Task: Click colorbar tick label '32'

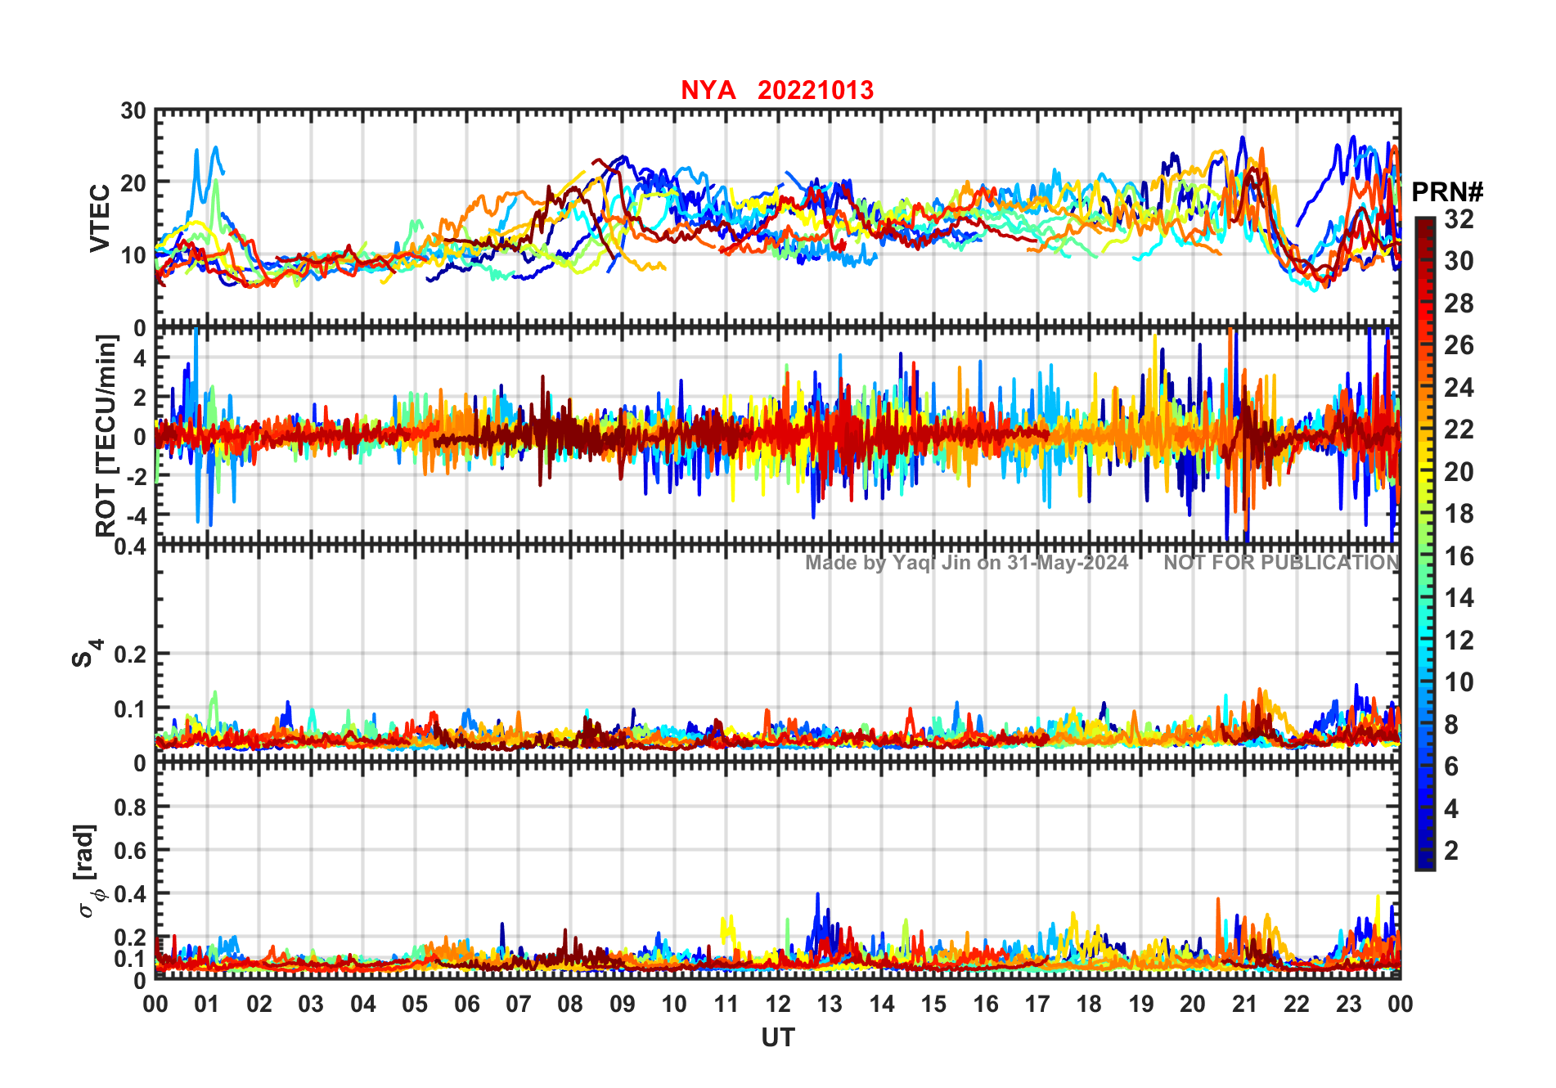Action: click(1459, 218)
